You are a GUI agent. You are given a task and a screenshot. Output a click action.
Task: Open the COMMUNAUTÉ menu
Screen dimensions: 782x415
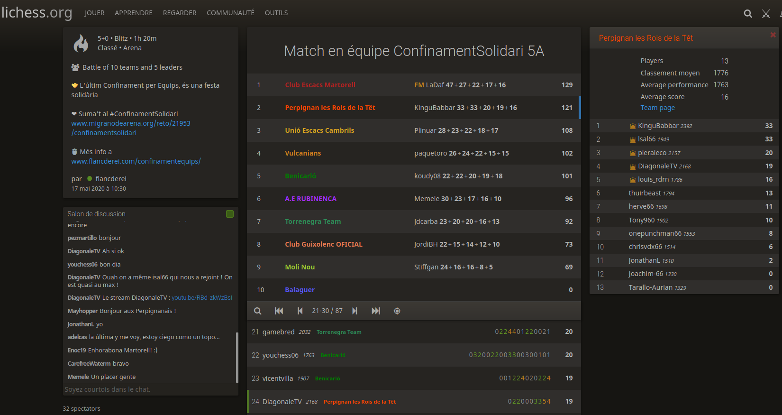click(230, 13)
